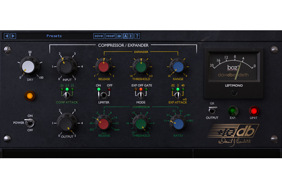
Task: Open the Presets name display
Action: pyautogui.click(x=54, y=36)
